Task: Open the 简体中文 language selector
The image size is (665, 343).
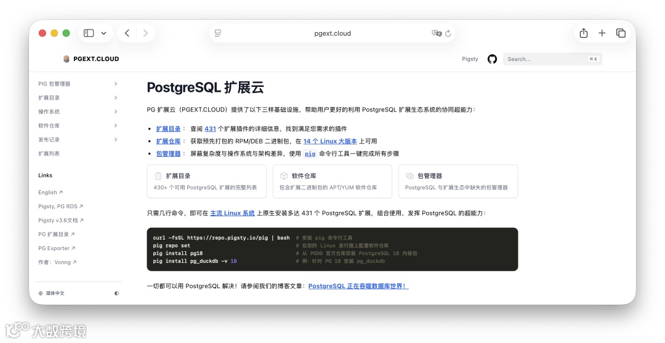Action: pos(51,293)
